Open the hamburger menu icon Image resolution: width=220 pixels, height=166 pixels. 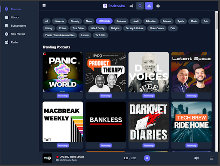[x=44, y=6]
